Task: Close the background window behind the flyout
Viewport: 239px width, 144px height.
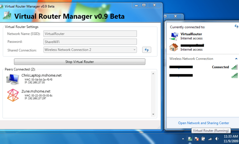Action: point(175,16)
